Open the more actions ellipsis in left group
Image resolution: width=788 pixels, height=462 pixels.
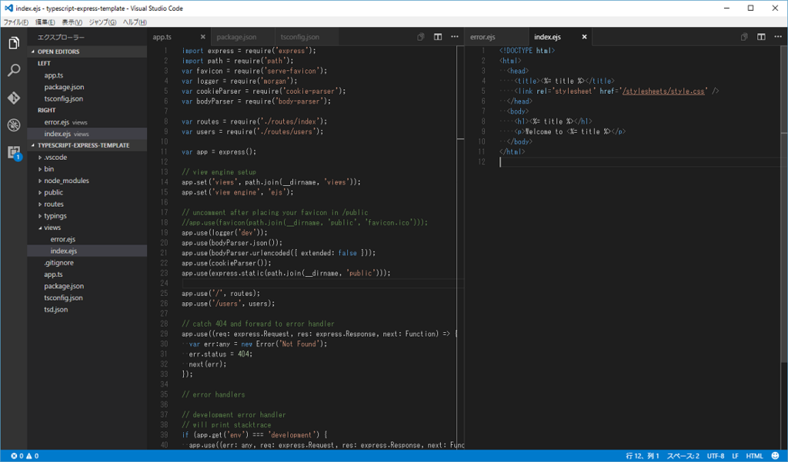click(455, 37)
